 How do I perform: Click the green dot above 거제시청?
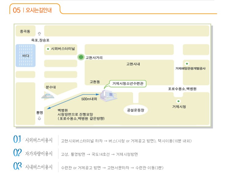tap(178, 101)
